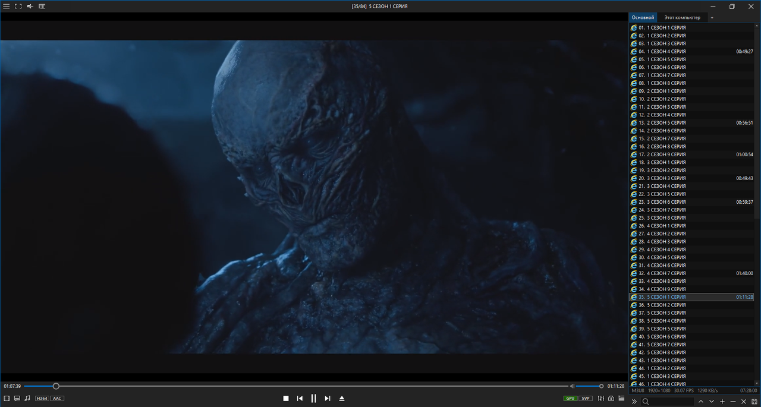This screenshot has width=761, height=407.
Task: Select playlist item 20. 3 СЕЗОН 3 СЕРИЯ
Action: point(693,178)
